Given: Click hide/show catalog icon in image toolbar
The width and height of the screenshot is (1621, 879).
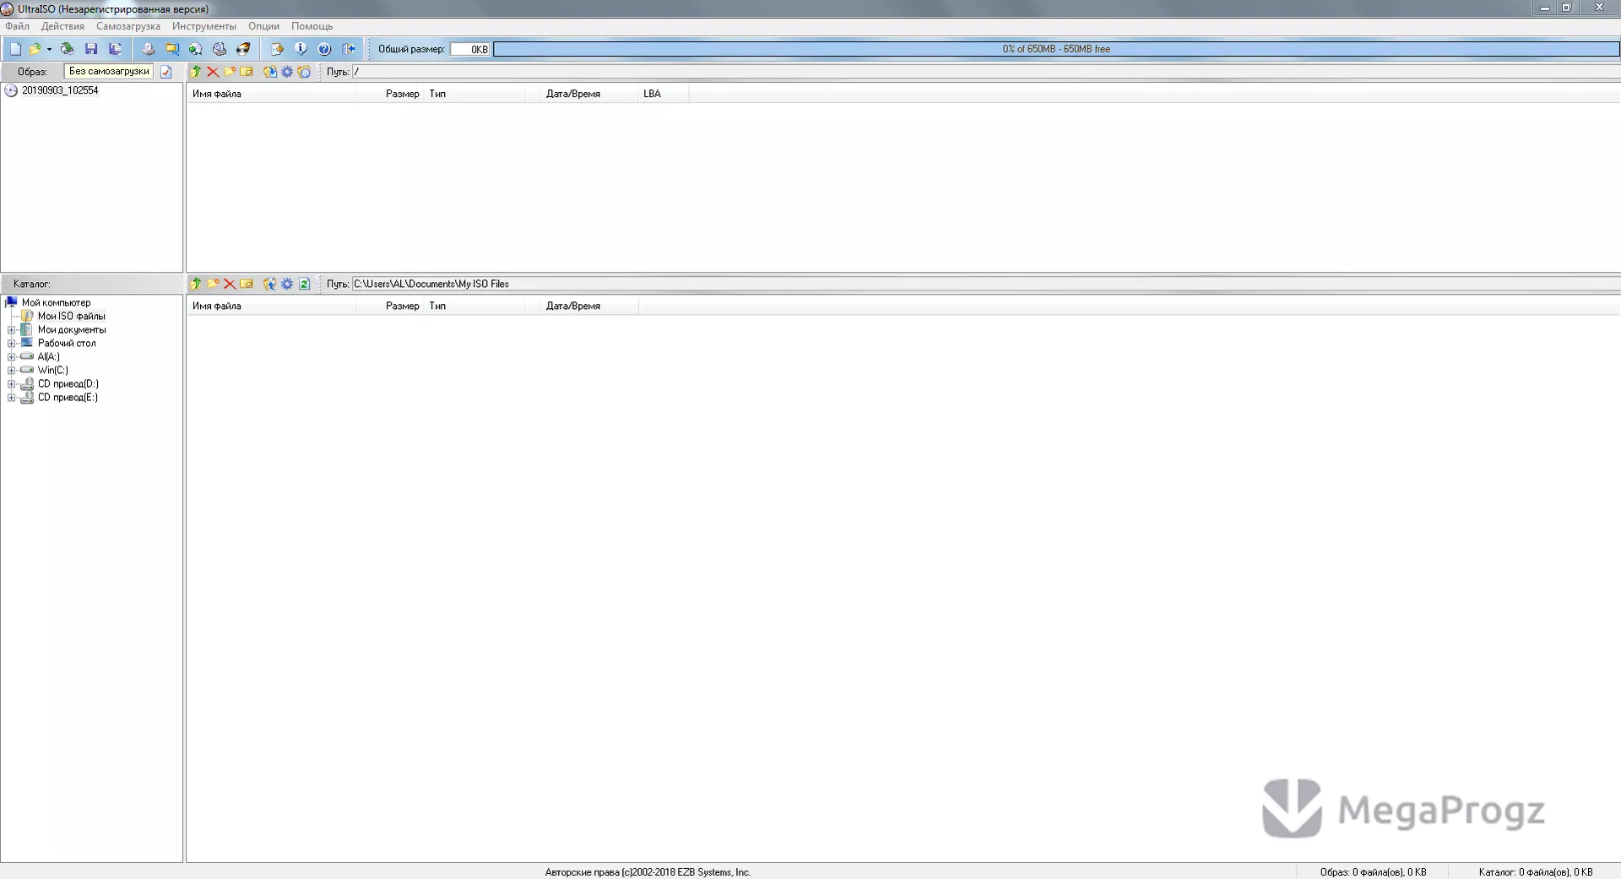Looking at the screenshot, I should pyautogui.click(x=304, y=72).
